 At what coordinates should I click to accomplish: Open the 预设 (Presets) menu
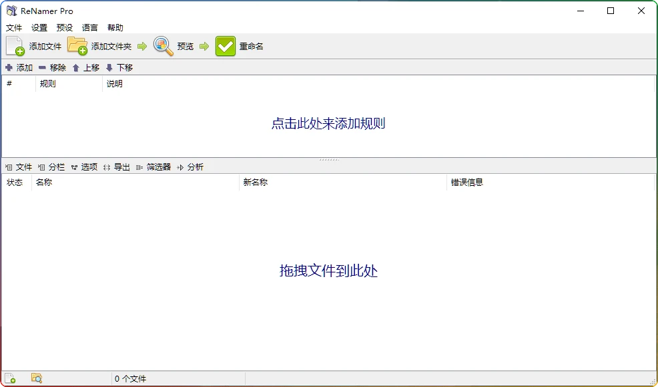click(64, 27)
